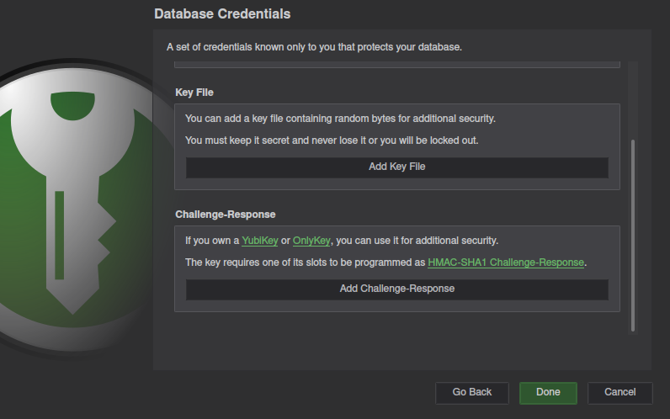This screenshot has height=419, width=670.
Task: Open the OnlyKey link
Action: (311, 241)
